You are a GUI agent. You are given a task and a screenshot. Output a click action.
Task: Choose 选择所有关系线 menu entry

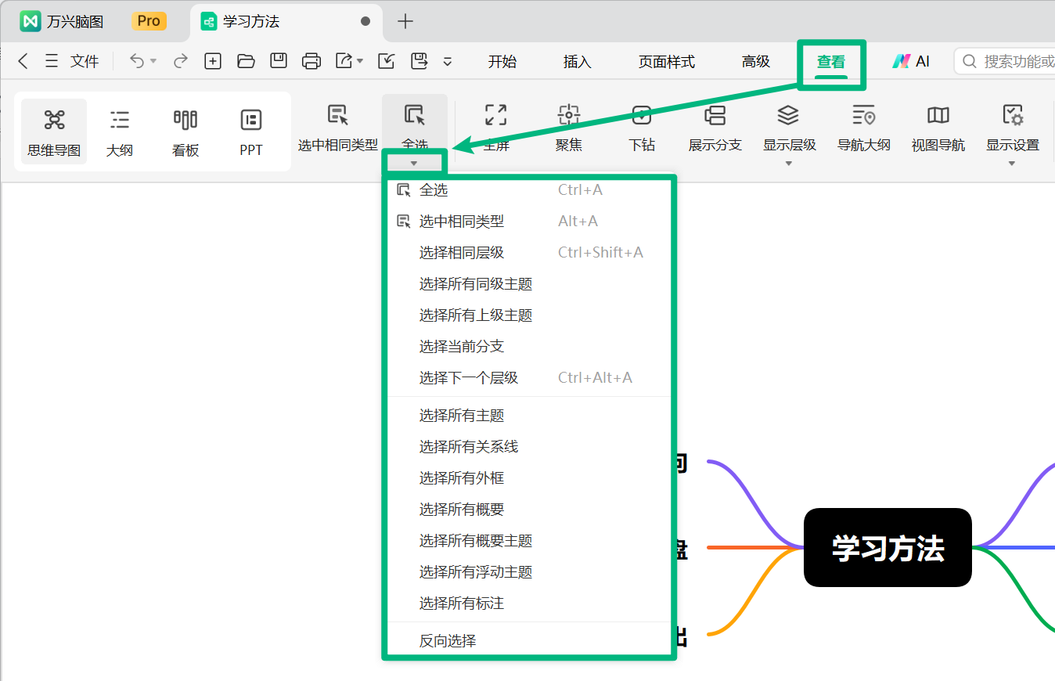click(x=528, y=447)
